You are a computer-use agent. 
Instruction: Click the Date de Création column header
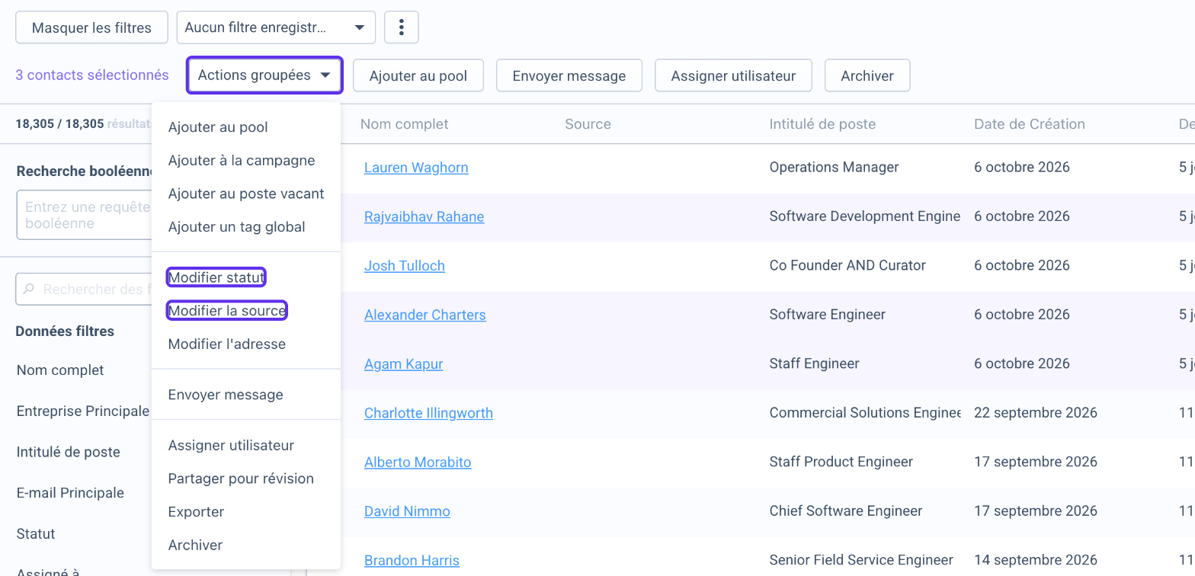[x=1030, y=124]
